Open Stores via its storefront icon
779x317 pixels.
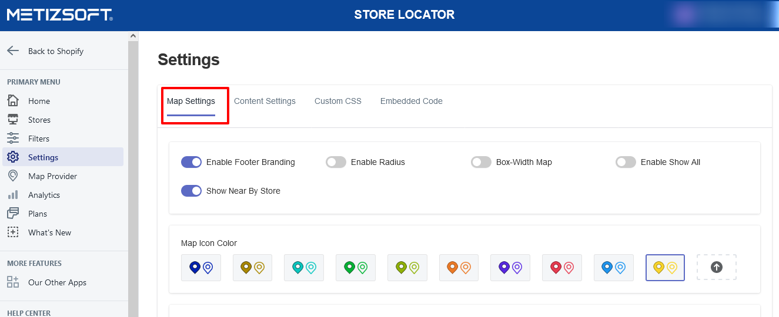tap(13, 120)
